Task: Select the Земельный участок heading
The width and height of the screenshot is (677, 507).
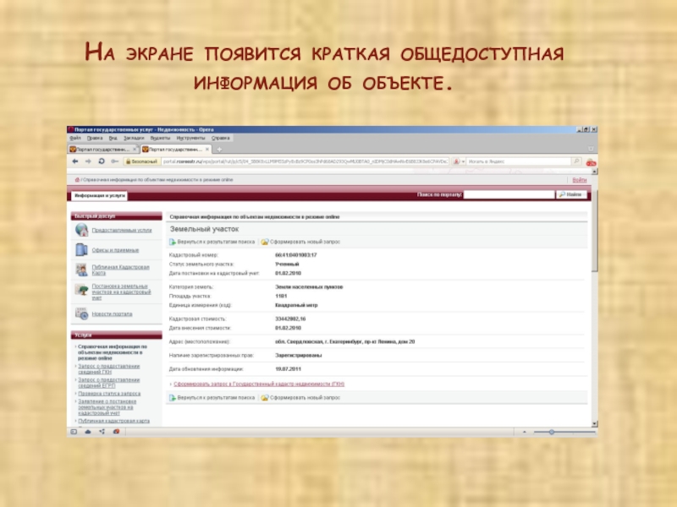Action: [x=204, y=229]
